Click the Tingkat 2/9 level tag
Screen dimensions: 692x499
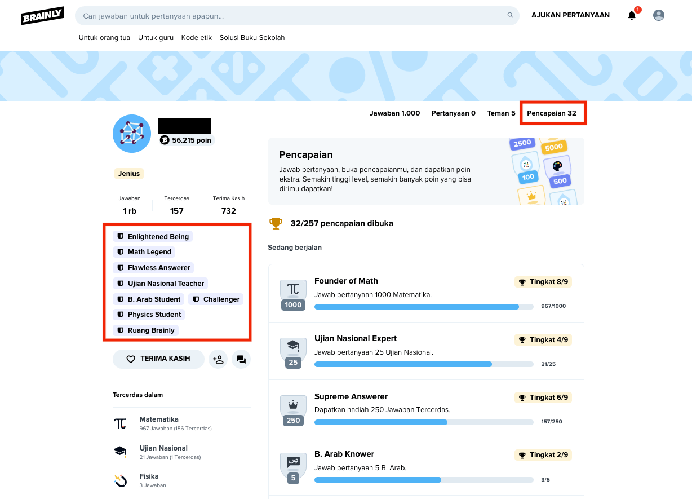(x=543, y=455)
